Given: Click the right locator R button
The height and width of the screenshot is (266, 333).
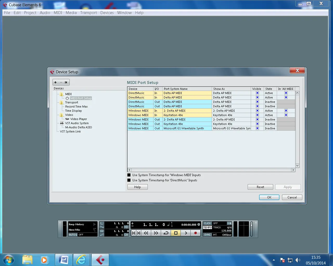Looking at the screenshot, I should [x=102, y=231].
